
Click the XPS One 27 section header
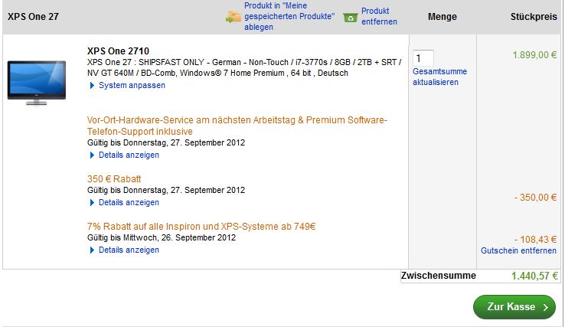coord(34,16)
